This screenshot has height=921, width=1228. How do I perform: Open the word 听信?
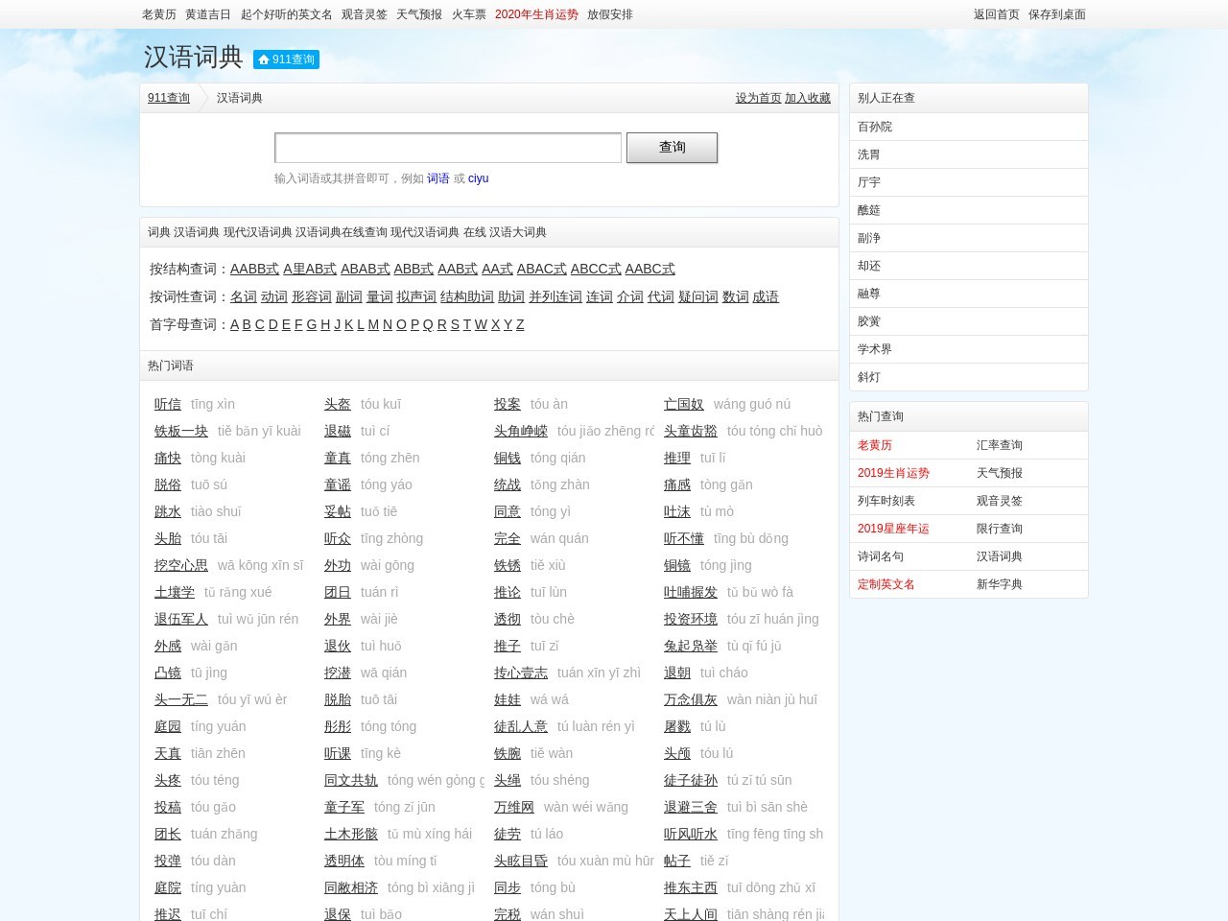pos(168,404)
